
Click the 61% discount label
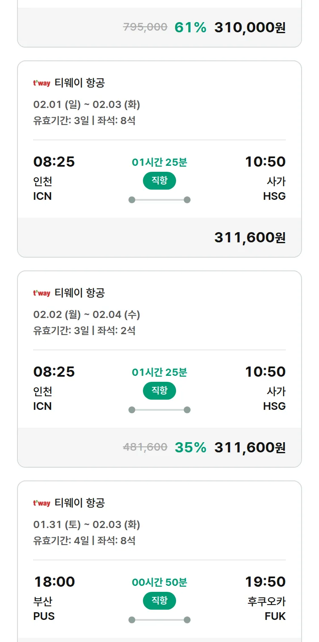tap(190, 28)
